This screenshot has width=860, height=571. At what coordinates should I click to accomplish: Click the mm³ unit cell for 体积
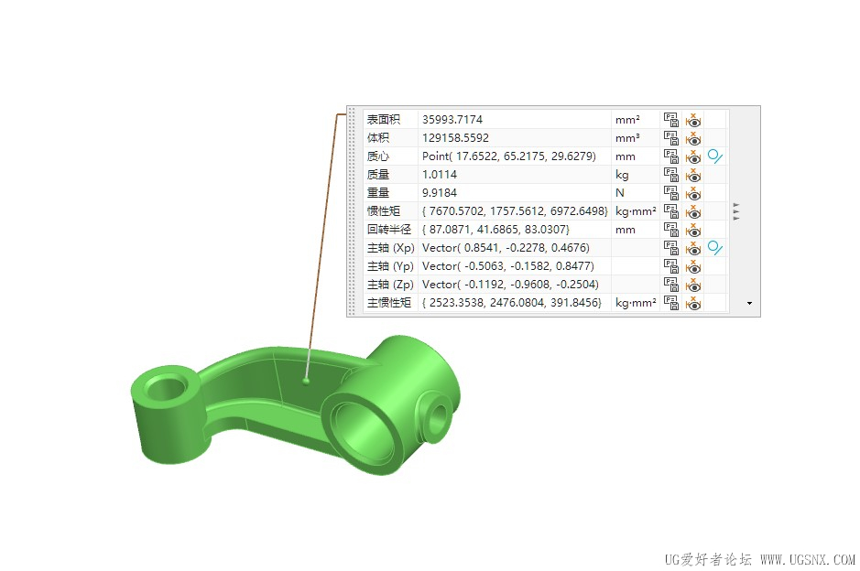635,137
